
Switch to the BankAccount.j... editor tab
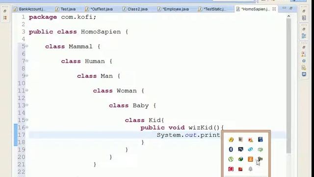coord(30,9)
